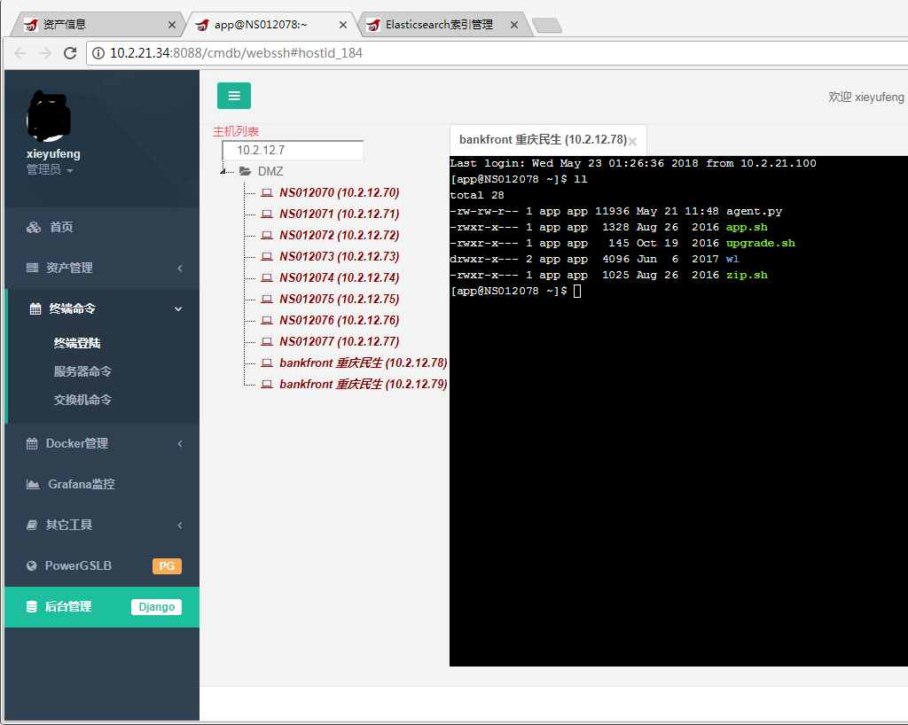Open the 服务器命令 submenu item
Viewport: 908px width, 725px height.
(x=82, y=371)
